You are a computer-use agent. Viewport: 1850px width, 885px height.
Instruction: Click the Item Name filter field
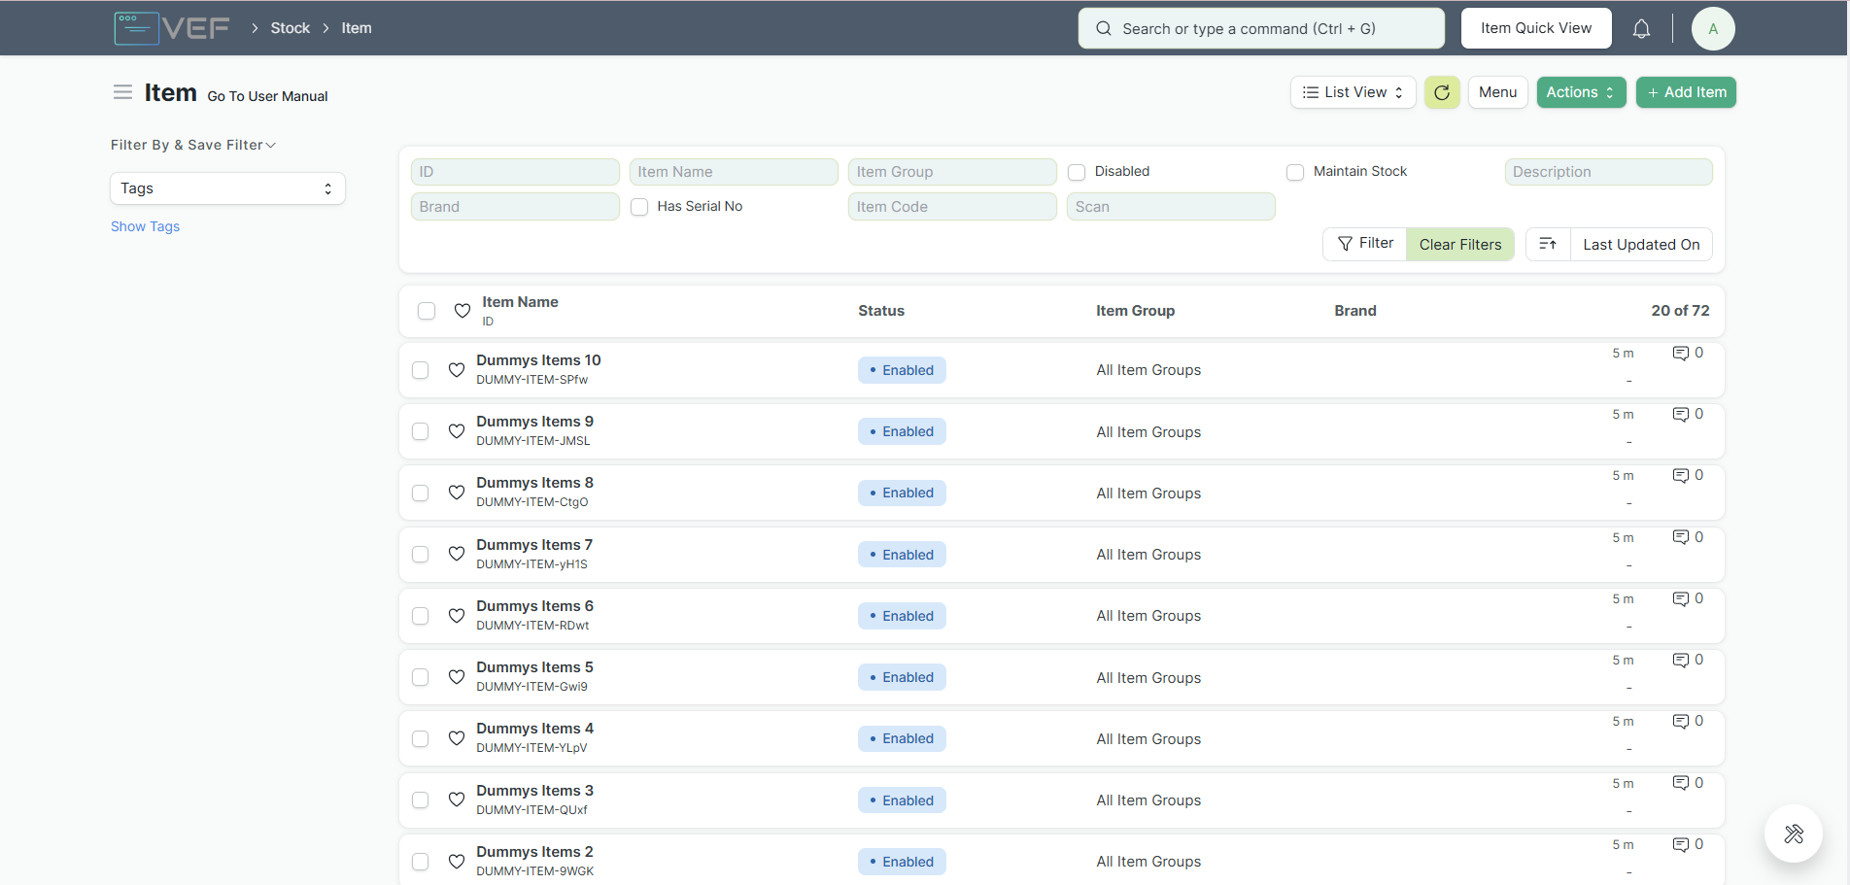tap(734, 172)
